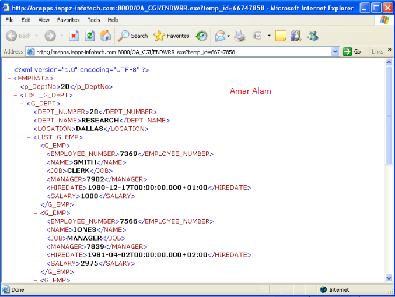This screenshot has width=395, height=297.
Task: Click the page icon in address bar
Action: pyautogui.click(x=30, y=52)
